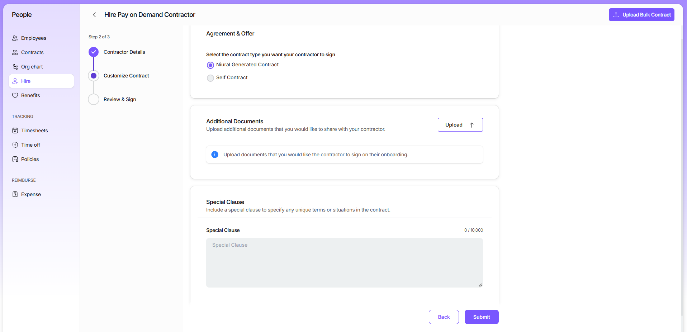Click the Hire person-plus icon

tap(15, 81)
